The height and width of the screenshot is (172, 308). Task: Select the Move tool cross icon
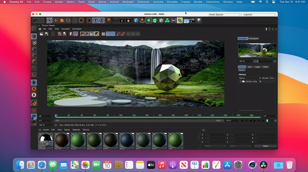pos(55,20)
